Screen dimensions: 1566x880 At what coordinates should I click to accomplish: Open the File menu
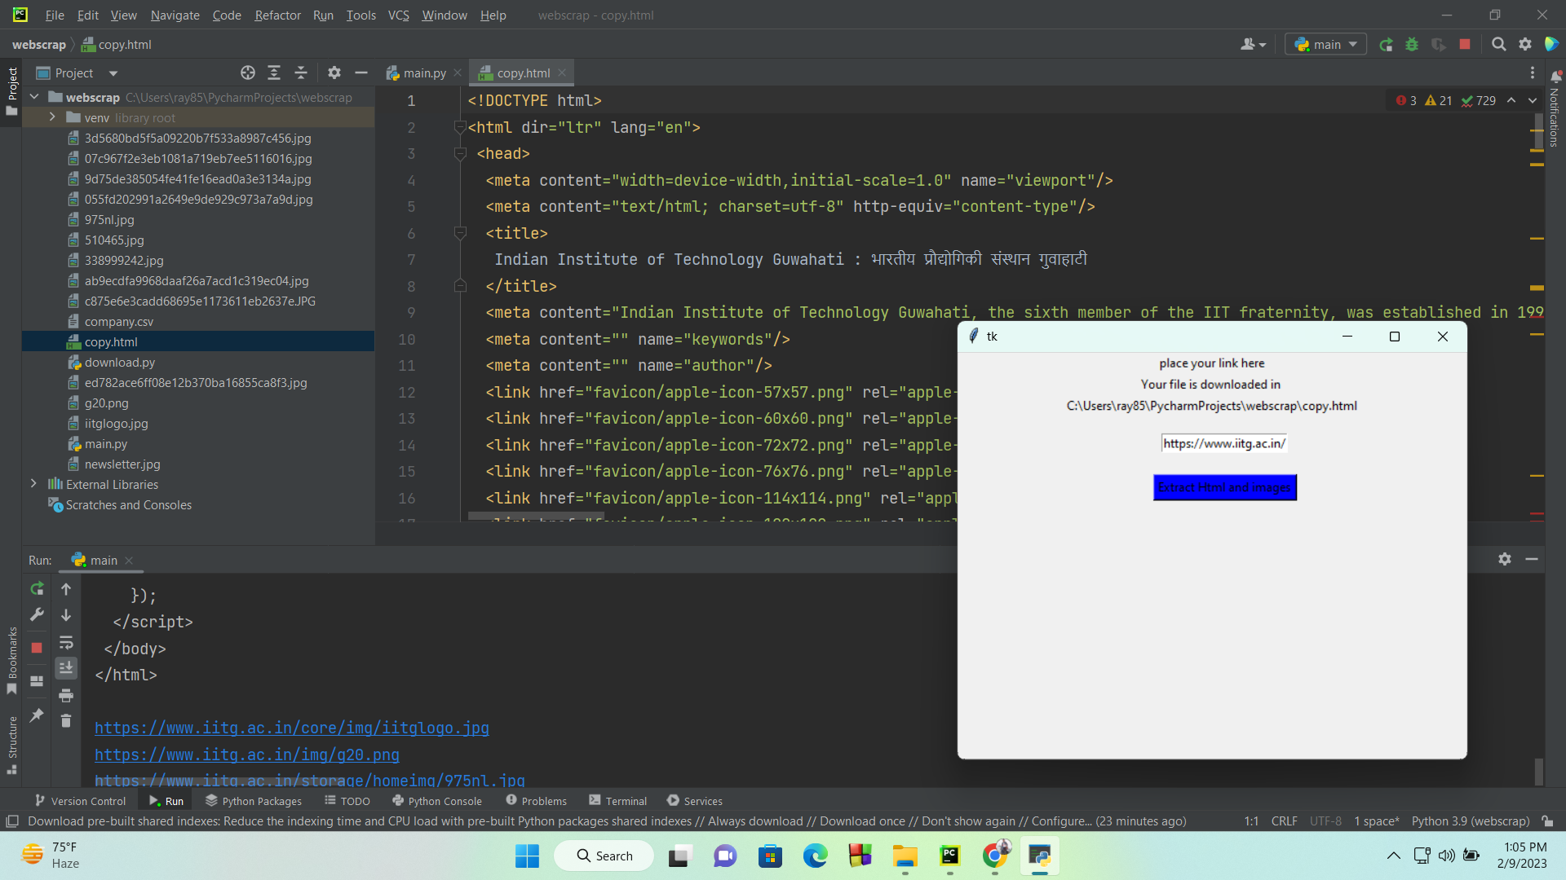tap(55, 15)
